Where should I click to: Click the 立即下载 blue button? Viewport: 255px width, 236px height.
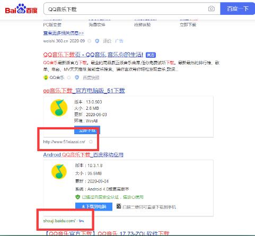87,130
